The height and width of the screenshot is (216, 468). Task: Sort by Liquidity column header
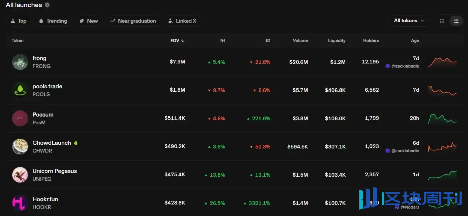(337, 40)
